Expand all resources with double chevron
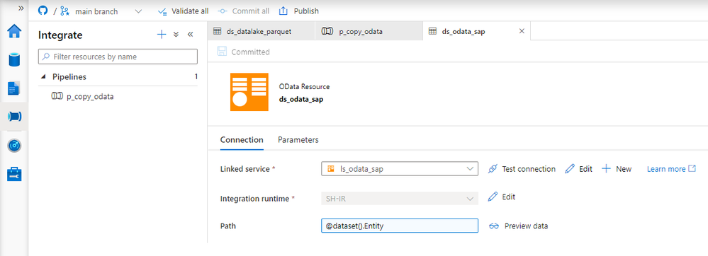Screen dimensions: 708x256 pos(176,35)
